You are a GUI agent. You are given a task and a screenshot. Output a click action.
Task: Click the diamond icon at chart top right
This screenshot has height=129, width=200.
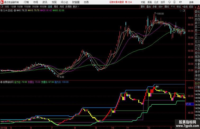click(181, 11)
